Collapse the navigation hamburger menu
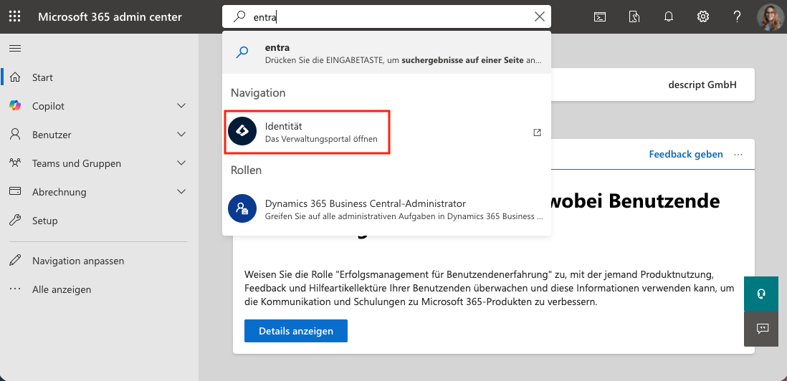 click(15, 49)
